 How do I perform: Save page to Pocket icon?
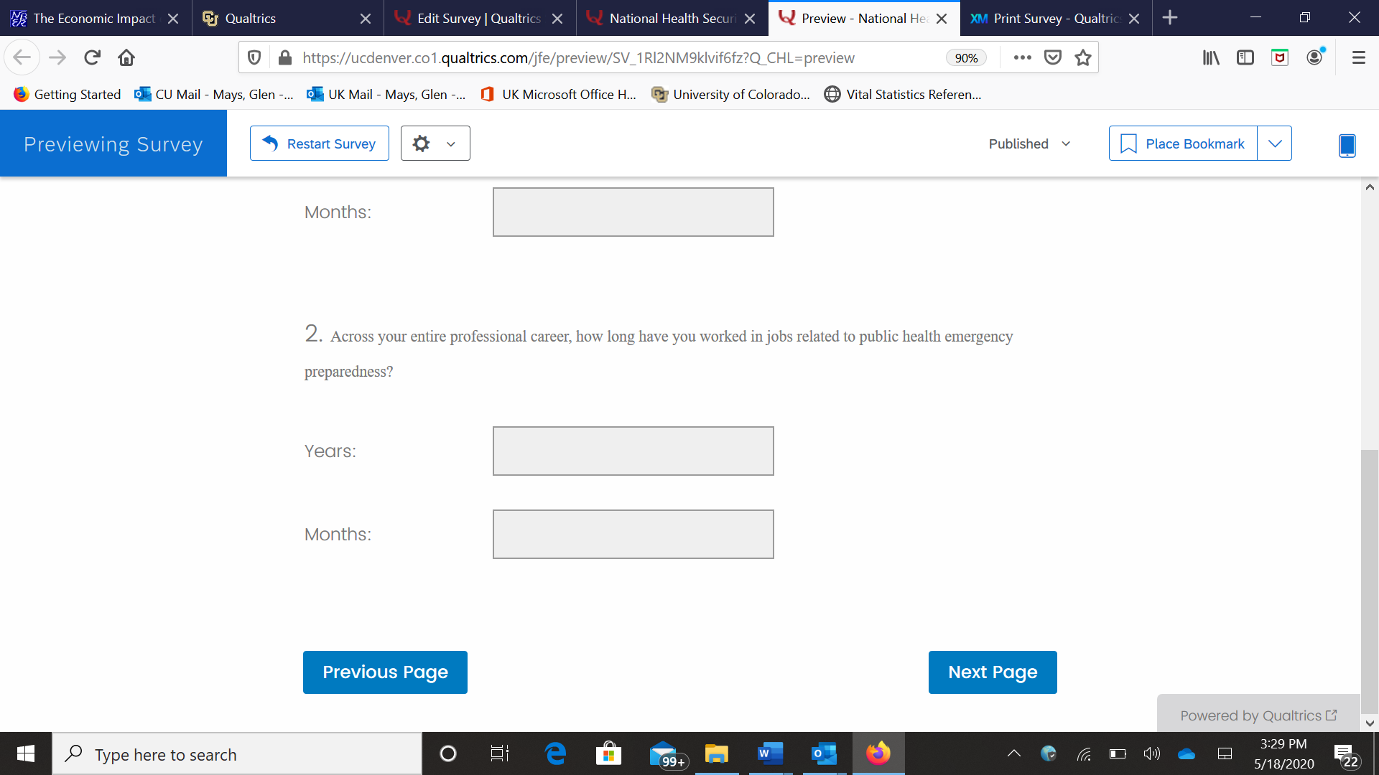[1053, 57]
